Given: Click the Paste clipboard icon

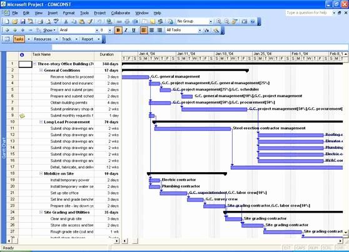Looking at the screenshot, I should pyautogui.click(x=82, y=22).
